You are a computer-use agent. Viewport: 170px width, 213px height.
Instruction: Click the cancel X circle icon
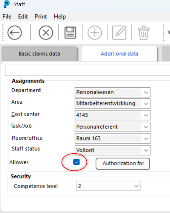coord(46,32)
